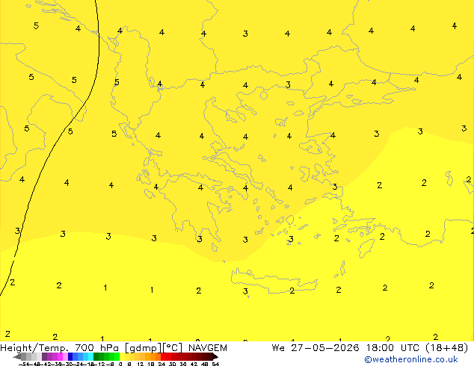Click the 'UTC' timezone label

point(410,348)
